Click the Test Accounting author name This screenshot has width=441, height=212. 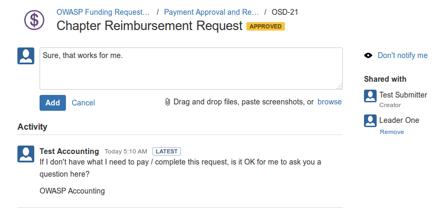[x=69, y=151]
